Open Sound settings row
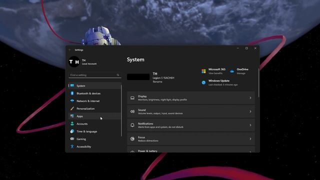The width and height of the screenshot is (320, 180). 191,111
